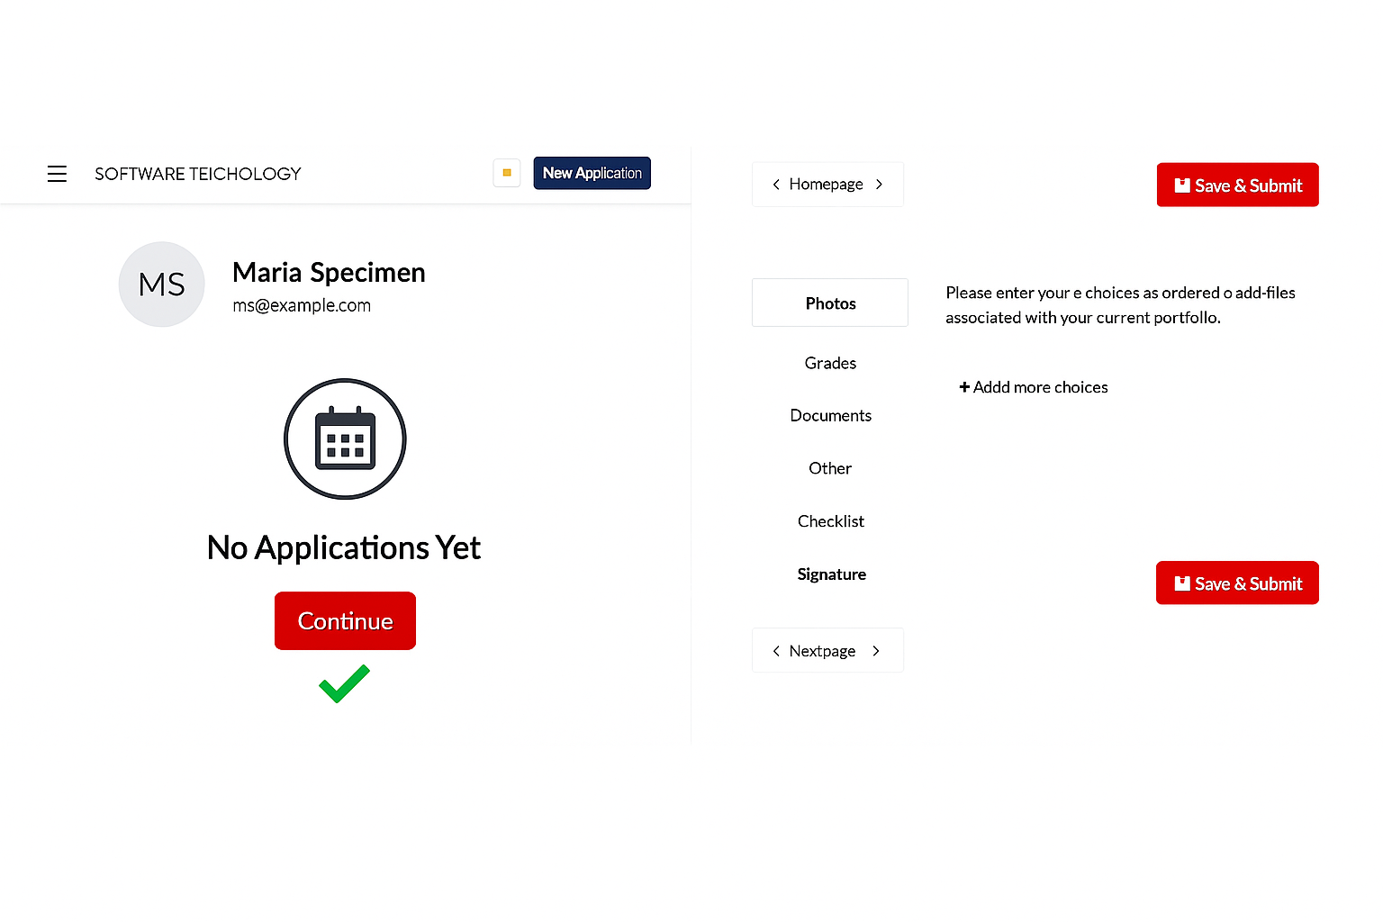Switch to the Grades tab
This screenshot has height=922, width=1383.
click(x=830, y=363)
